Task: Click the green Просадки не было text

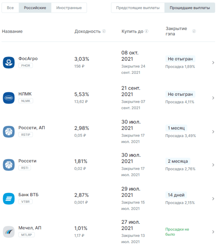Action: (x=177, y=232)
